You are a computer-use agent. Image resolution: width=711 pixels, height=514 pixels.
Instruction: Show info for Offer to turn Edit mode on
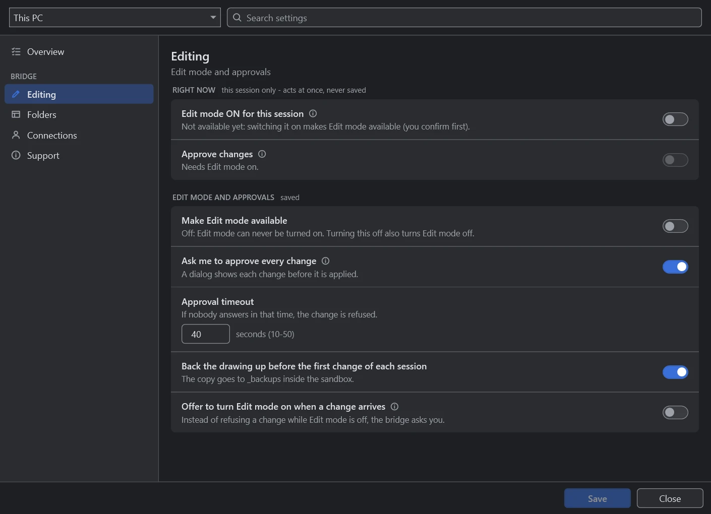pyautogui.click(x=395, y=406)
